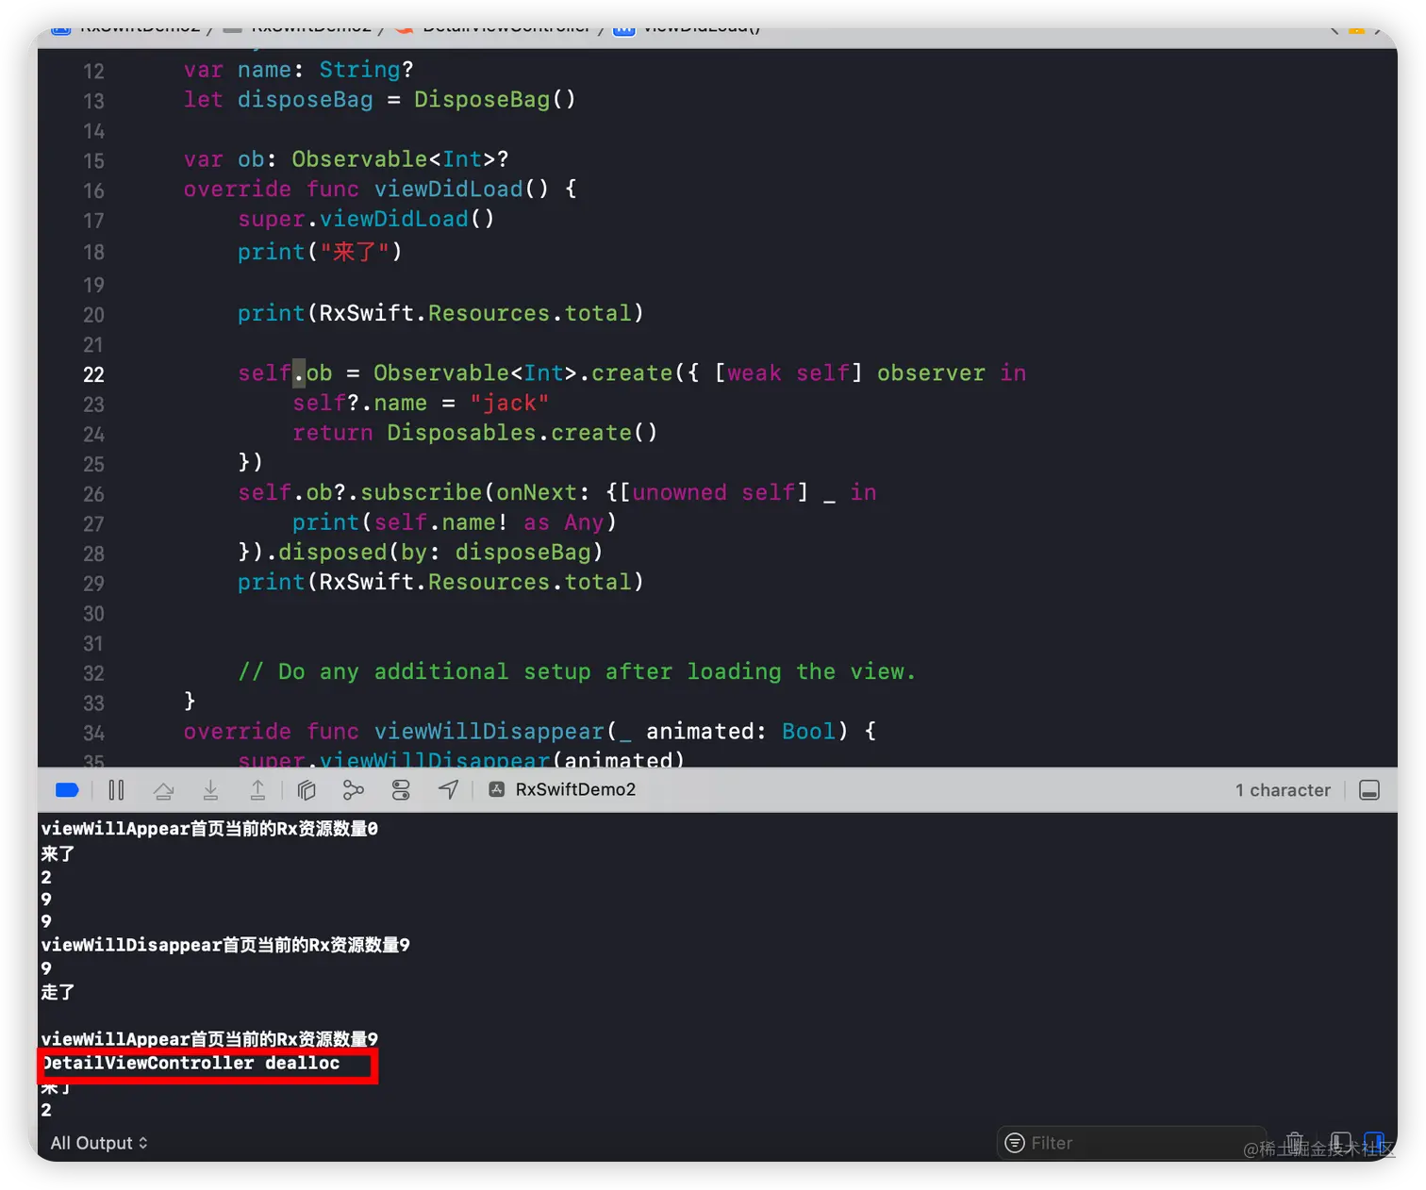Open the All Output selector
1426x1190 pixels.
click(x=99, y=1143)
